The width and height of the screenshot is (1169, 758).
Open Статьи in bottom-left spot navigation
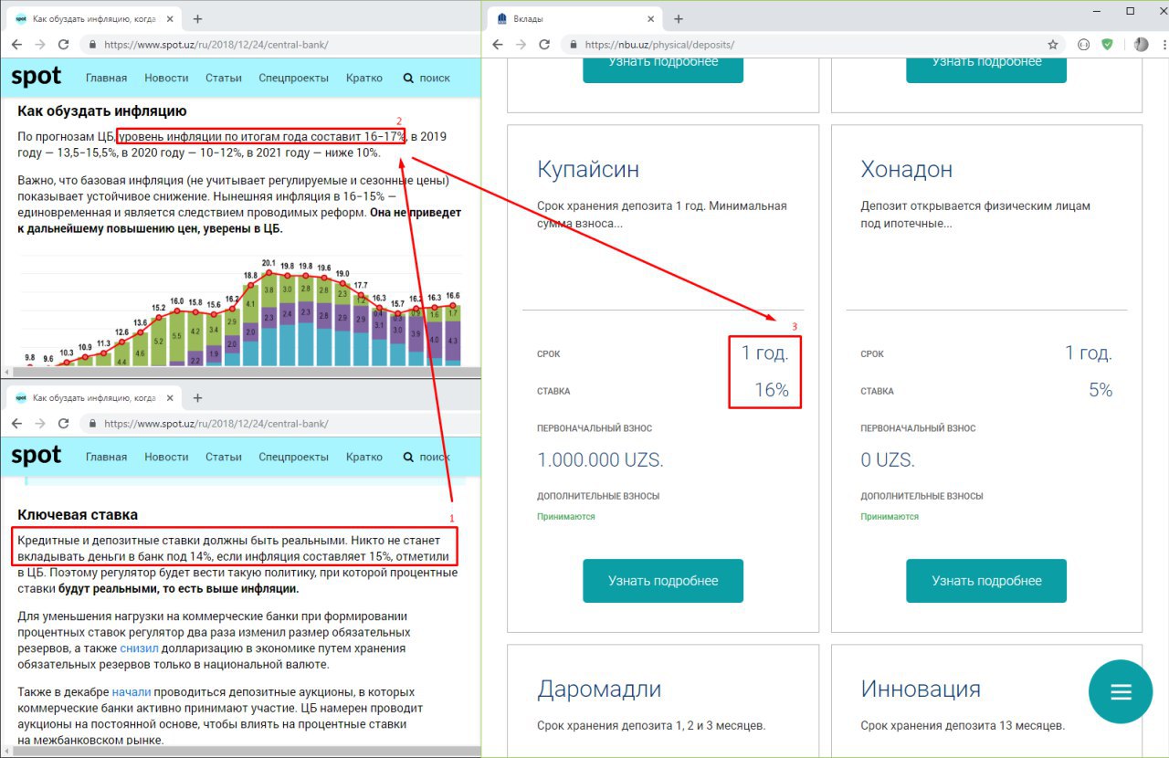click(x=224, y=457)
